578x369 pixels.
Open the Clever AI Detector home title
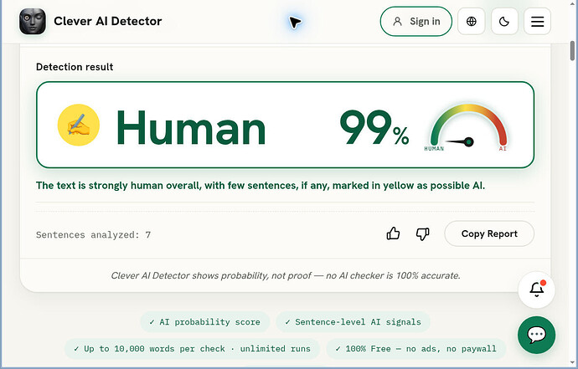tap(107, 22)
